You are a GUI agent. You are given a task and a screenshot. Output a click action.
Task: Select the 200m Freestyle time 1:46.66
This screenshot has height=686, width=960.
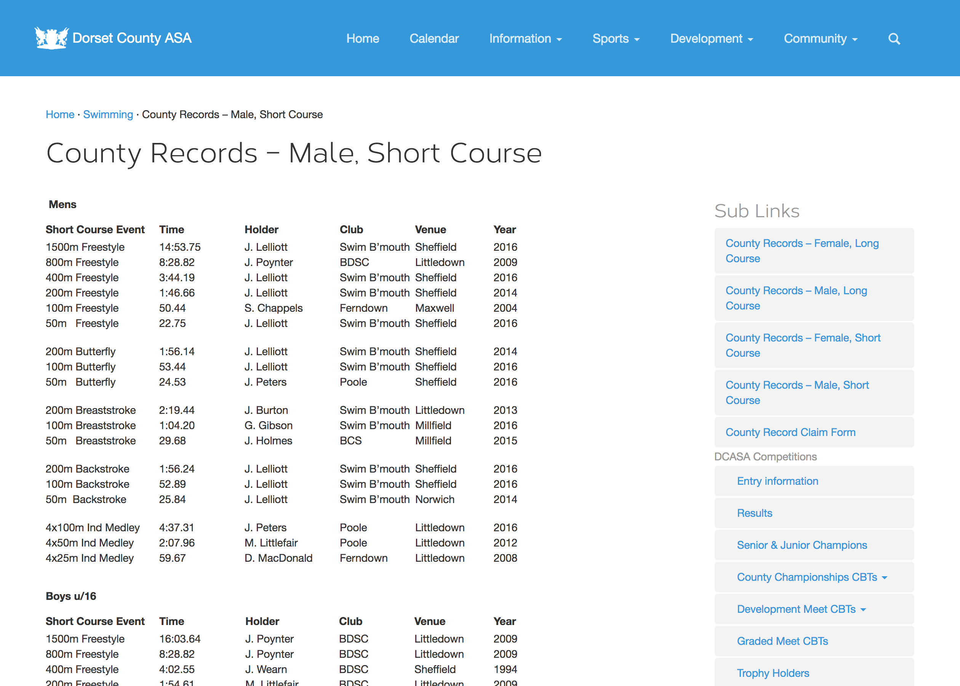click(177, 293)
